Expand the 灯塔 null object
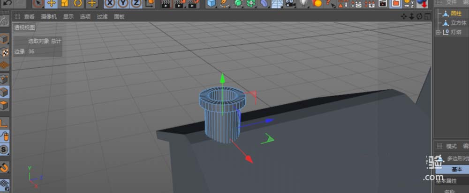469x193 pixels. 438,32
